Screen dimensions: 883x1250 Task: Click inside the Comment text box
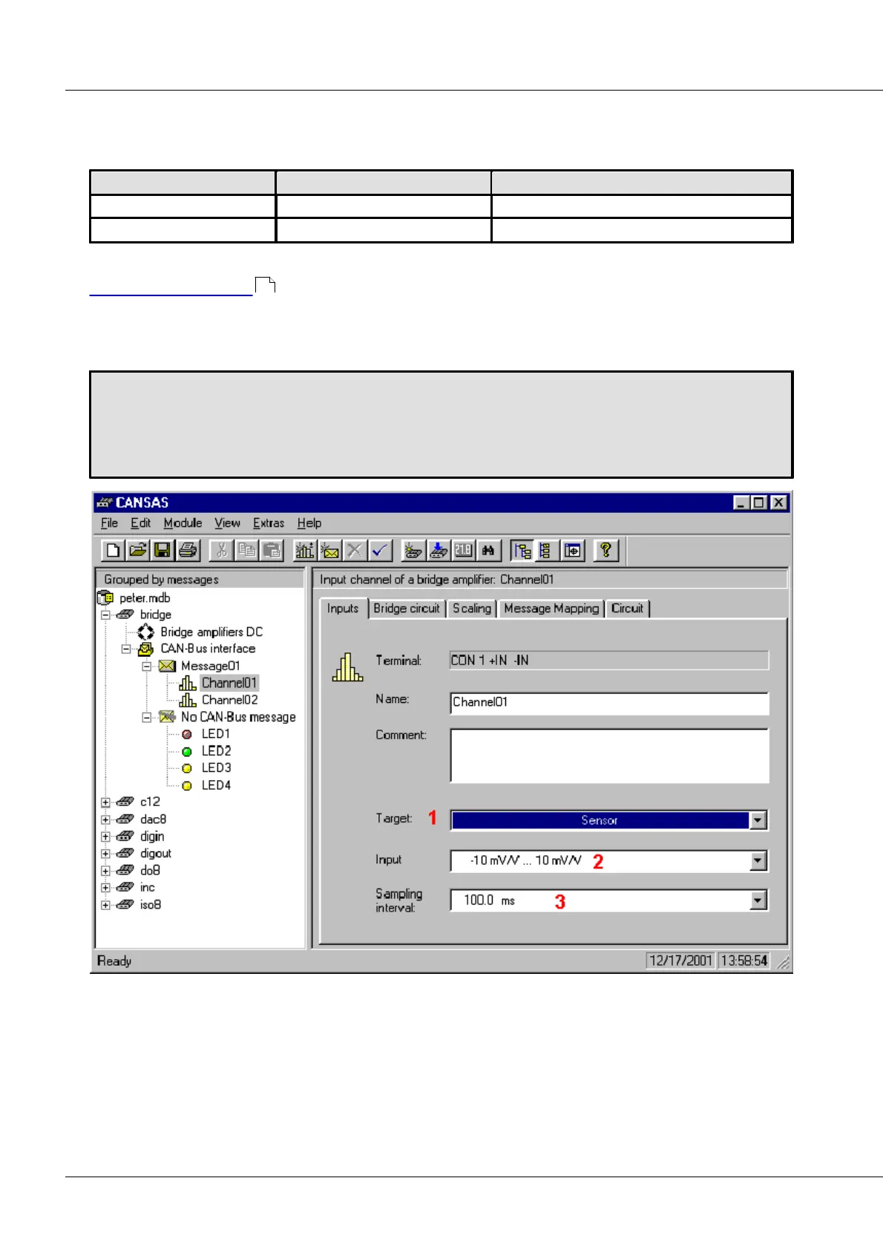coord(609,756)
